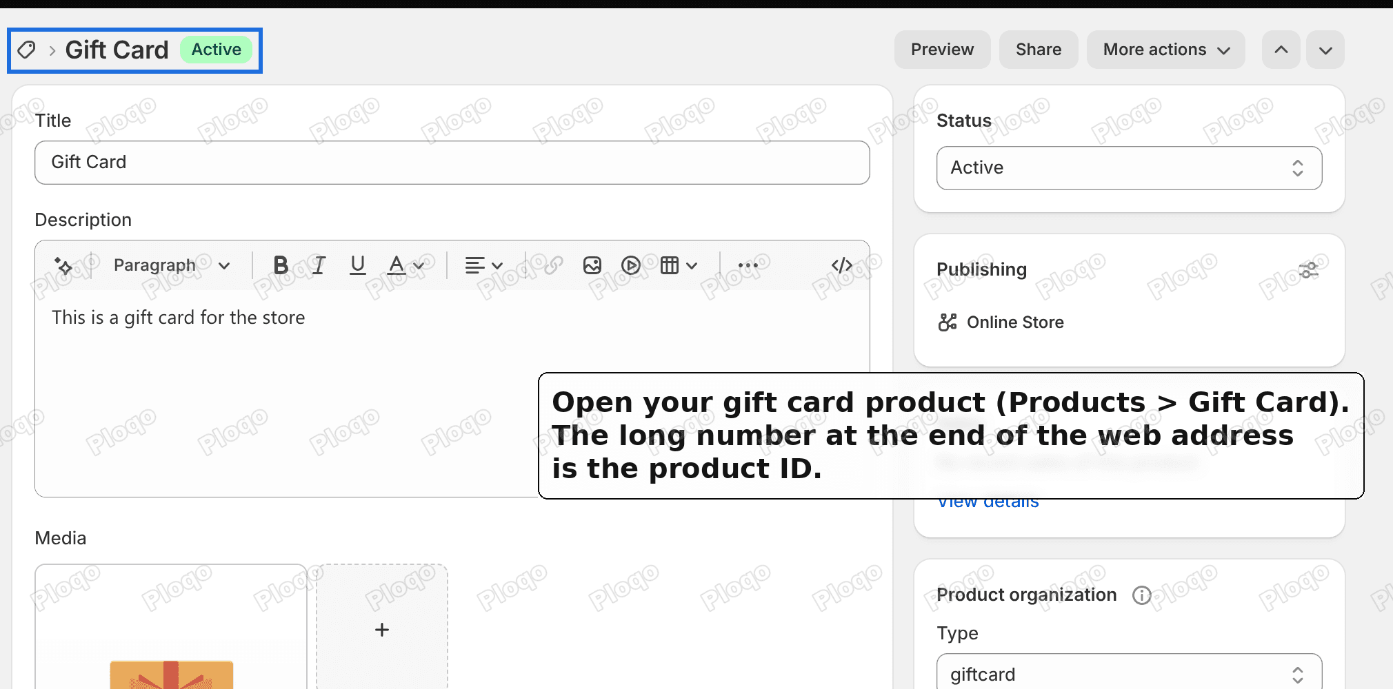This screenshot has width=1393, height=689.
Task: Click the Title input field
Action: [452, 163]
